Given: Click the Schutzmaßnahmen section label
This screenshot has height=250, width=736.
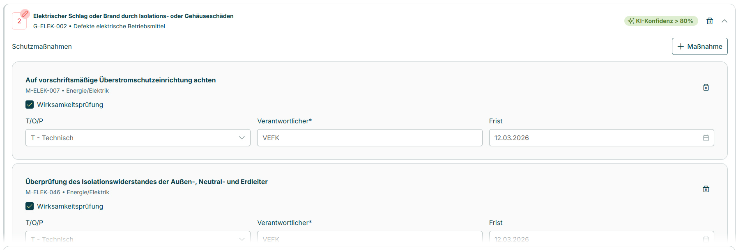Looking at the screenshot, I should tap(41, 46).
